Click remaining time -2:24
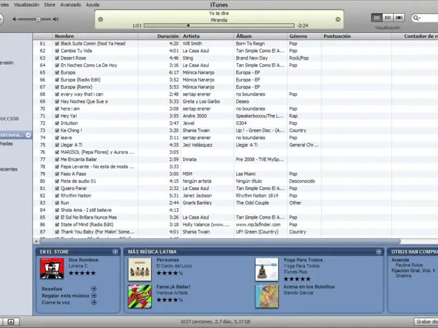This screenshot has width=438, height=328. (302, 26)
